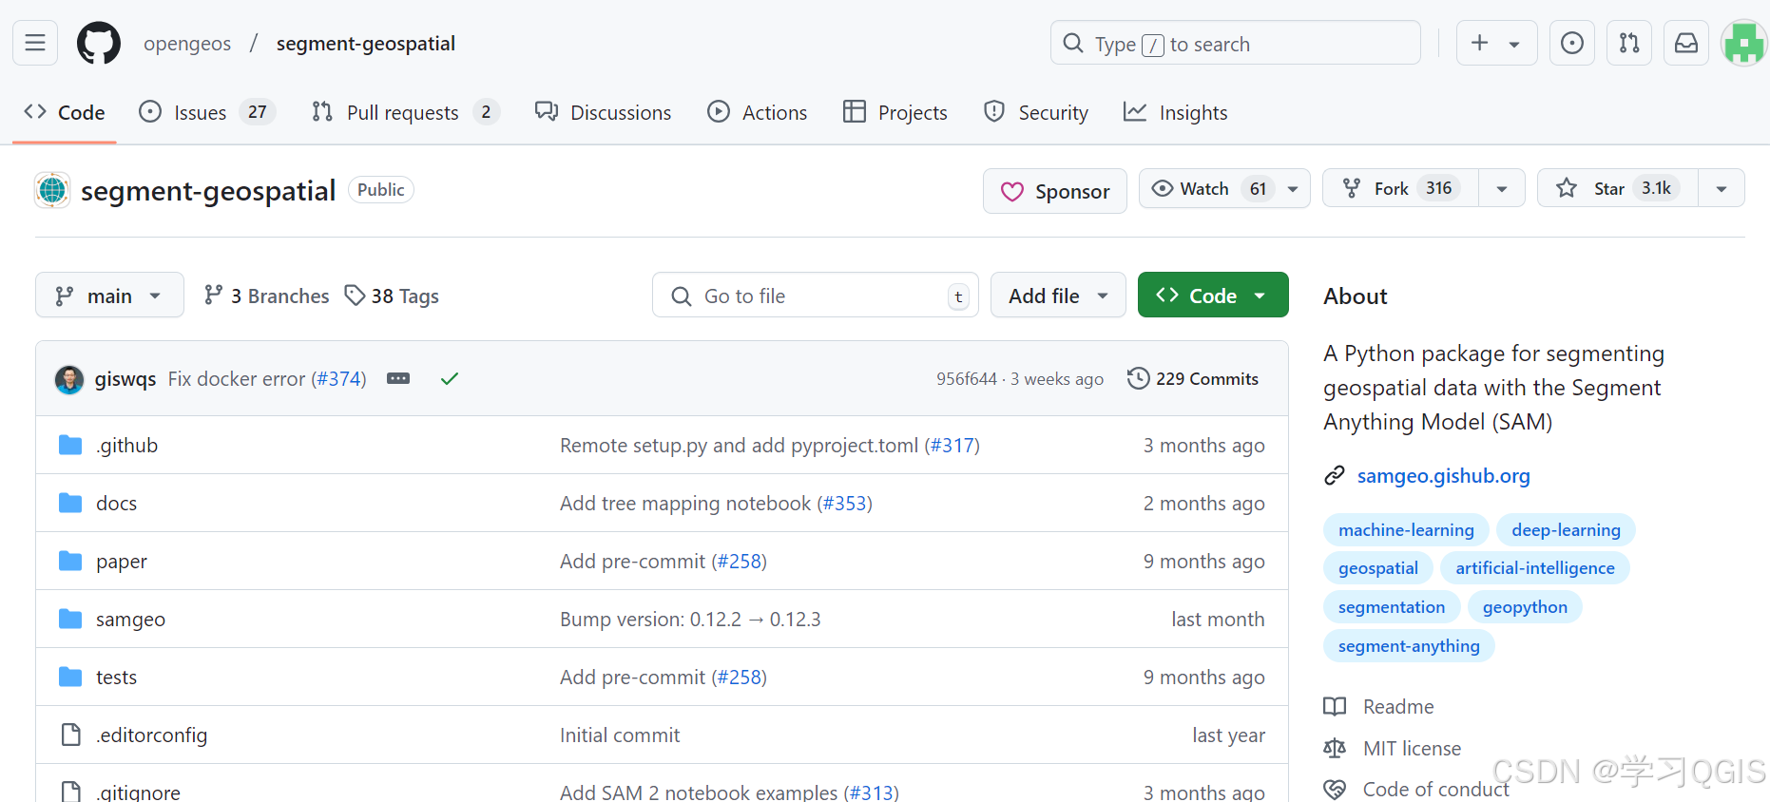Open the .gitignore file
This screenshot has width=1770, height=802.
tap(138, 792)
